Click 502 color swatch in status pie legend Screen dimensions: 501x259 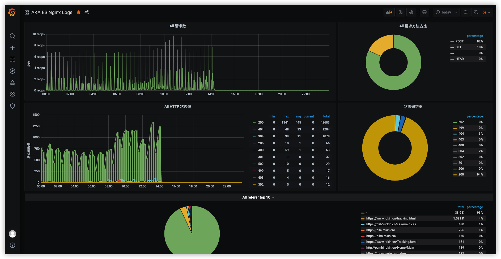455,122
